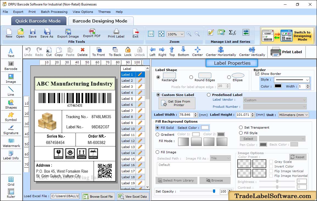Toggle the Grid display
The image size is (317, 201).
(x=11, y=181)
